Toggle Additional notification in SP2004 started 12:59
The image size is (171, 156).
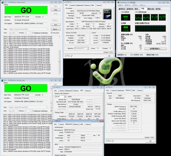point(33,111)
